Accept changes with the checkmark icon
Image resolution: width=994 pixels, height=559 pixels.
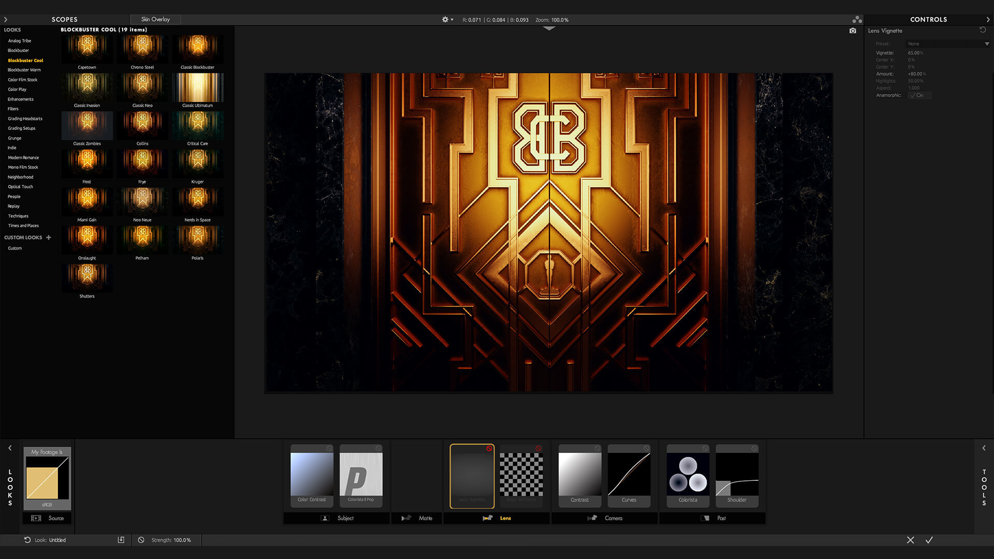pos(929,540)
